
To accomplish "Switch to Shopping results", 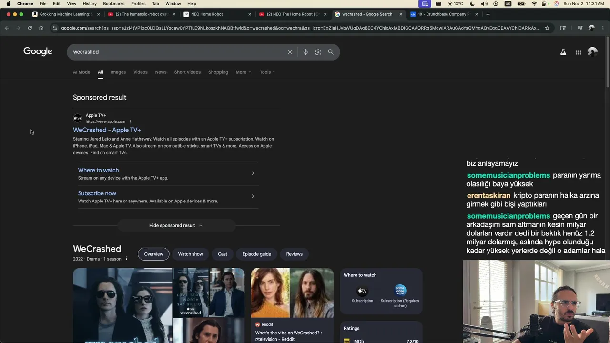I will (x=218, y=72).
